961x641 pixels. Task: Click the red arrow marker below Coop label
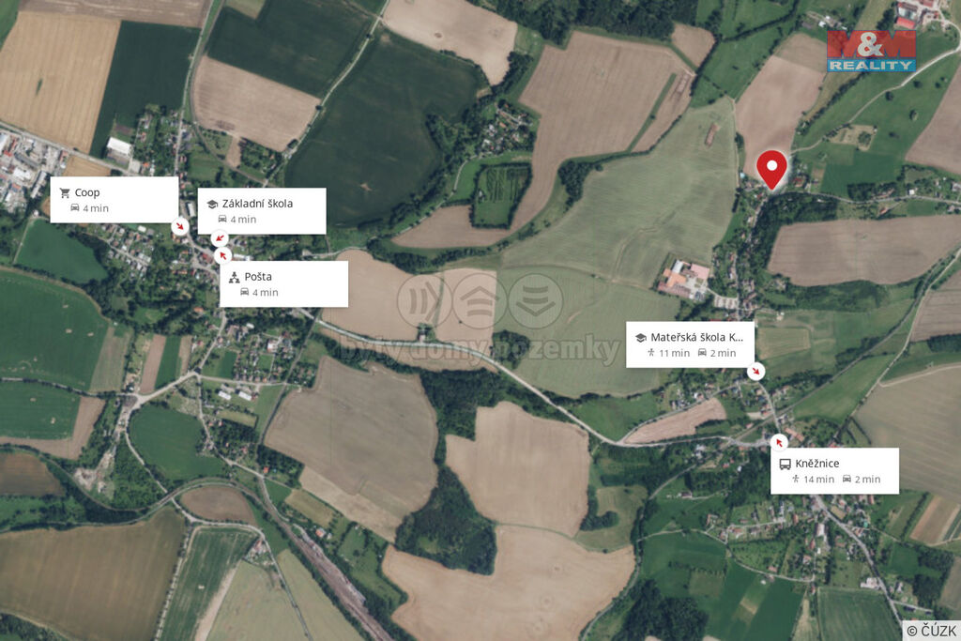[x=179, y=226]
